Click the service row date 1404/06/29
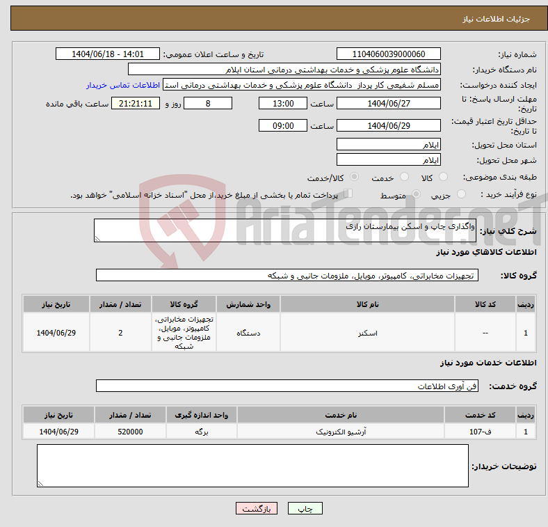Image resolution: width=548 pixels, height=527 pixels. coord(58,432)
